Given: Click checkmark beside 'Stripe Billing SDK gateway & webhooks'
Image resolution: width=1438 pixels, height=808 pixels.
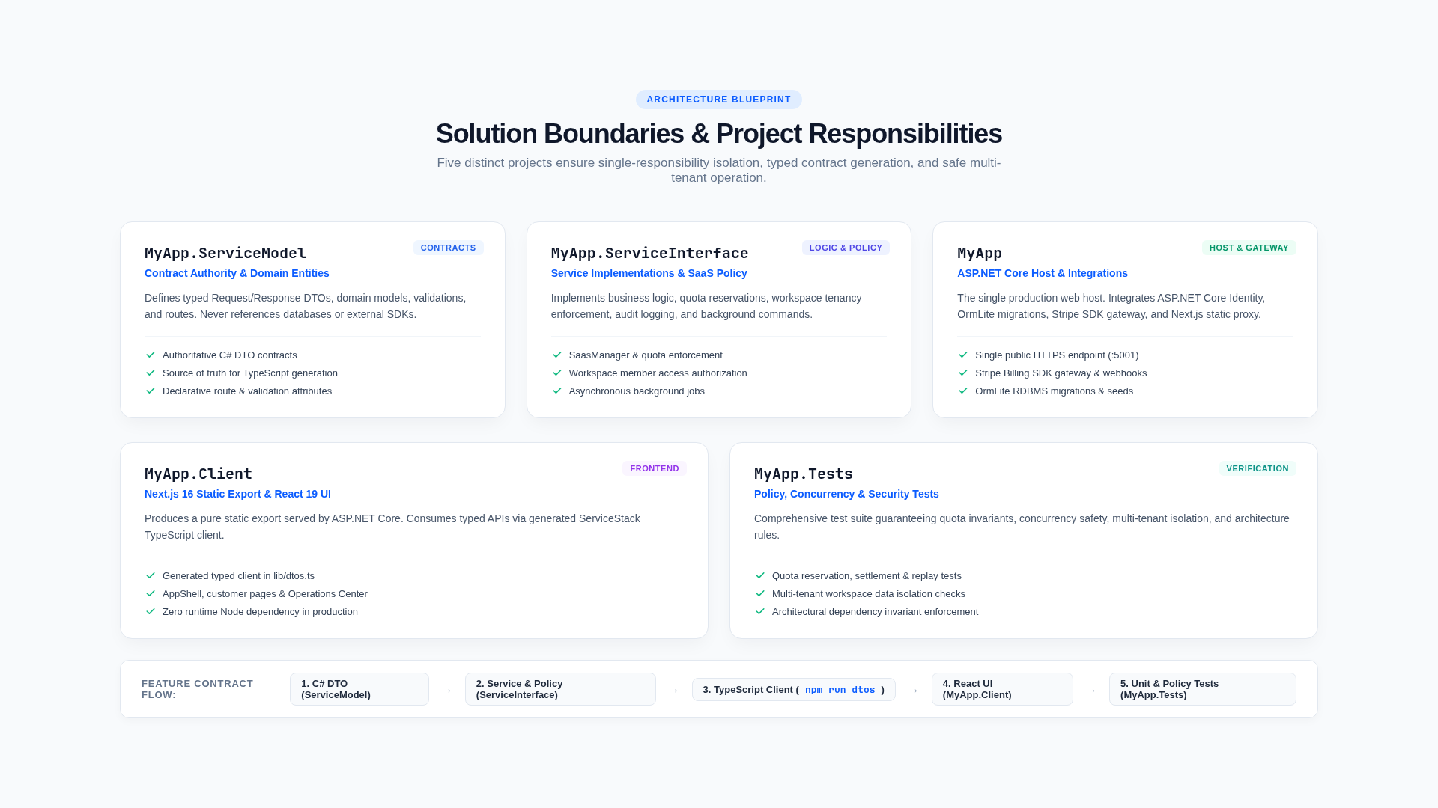Looking at the screenshot, I should tap(963, 373).
